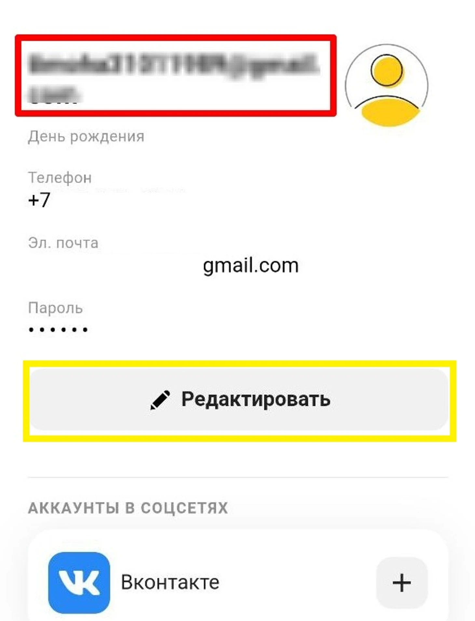Select the blurred account name header

point(175,76)
